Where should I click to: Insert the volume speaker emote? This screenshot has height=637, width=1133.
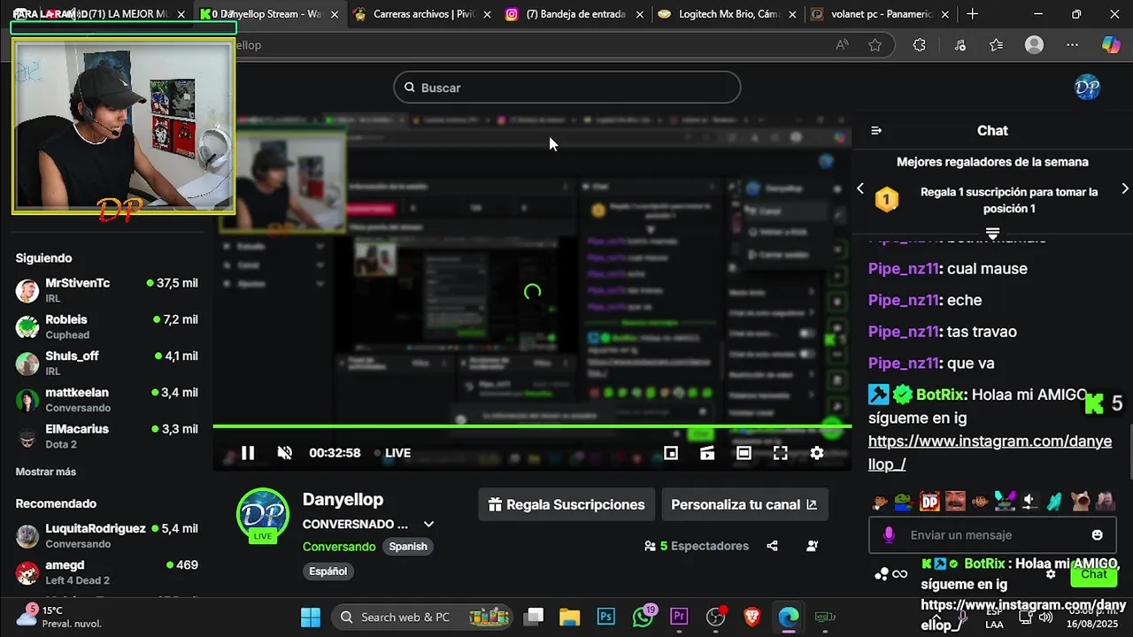point(1029,502)
